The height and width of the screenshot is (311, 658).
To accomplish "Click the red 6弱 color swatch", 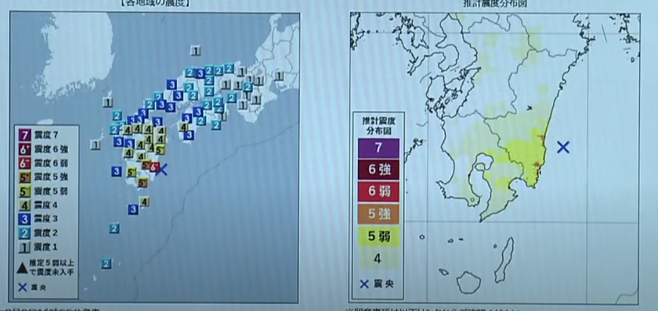I will click(378, 191).
